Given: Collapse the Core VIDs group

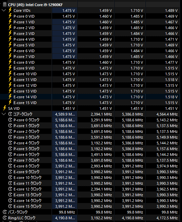Looking at the screenshot, I should [4, 10].
